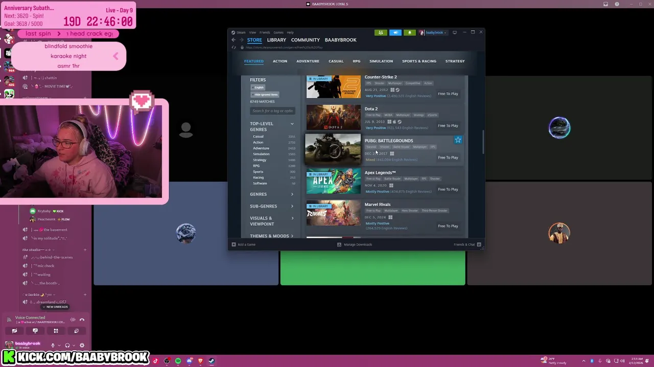Add channel to u lackin category
This screenshot has width=654, height=367.
85,295
